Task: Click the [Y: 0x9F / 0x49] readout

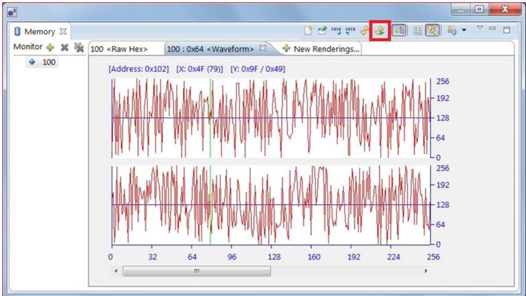Action: click(258, 69)
